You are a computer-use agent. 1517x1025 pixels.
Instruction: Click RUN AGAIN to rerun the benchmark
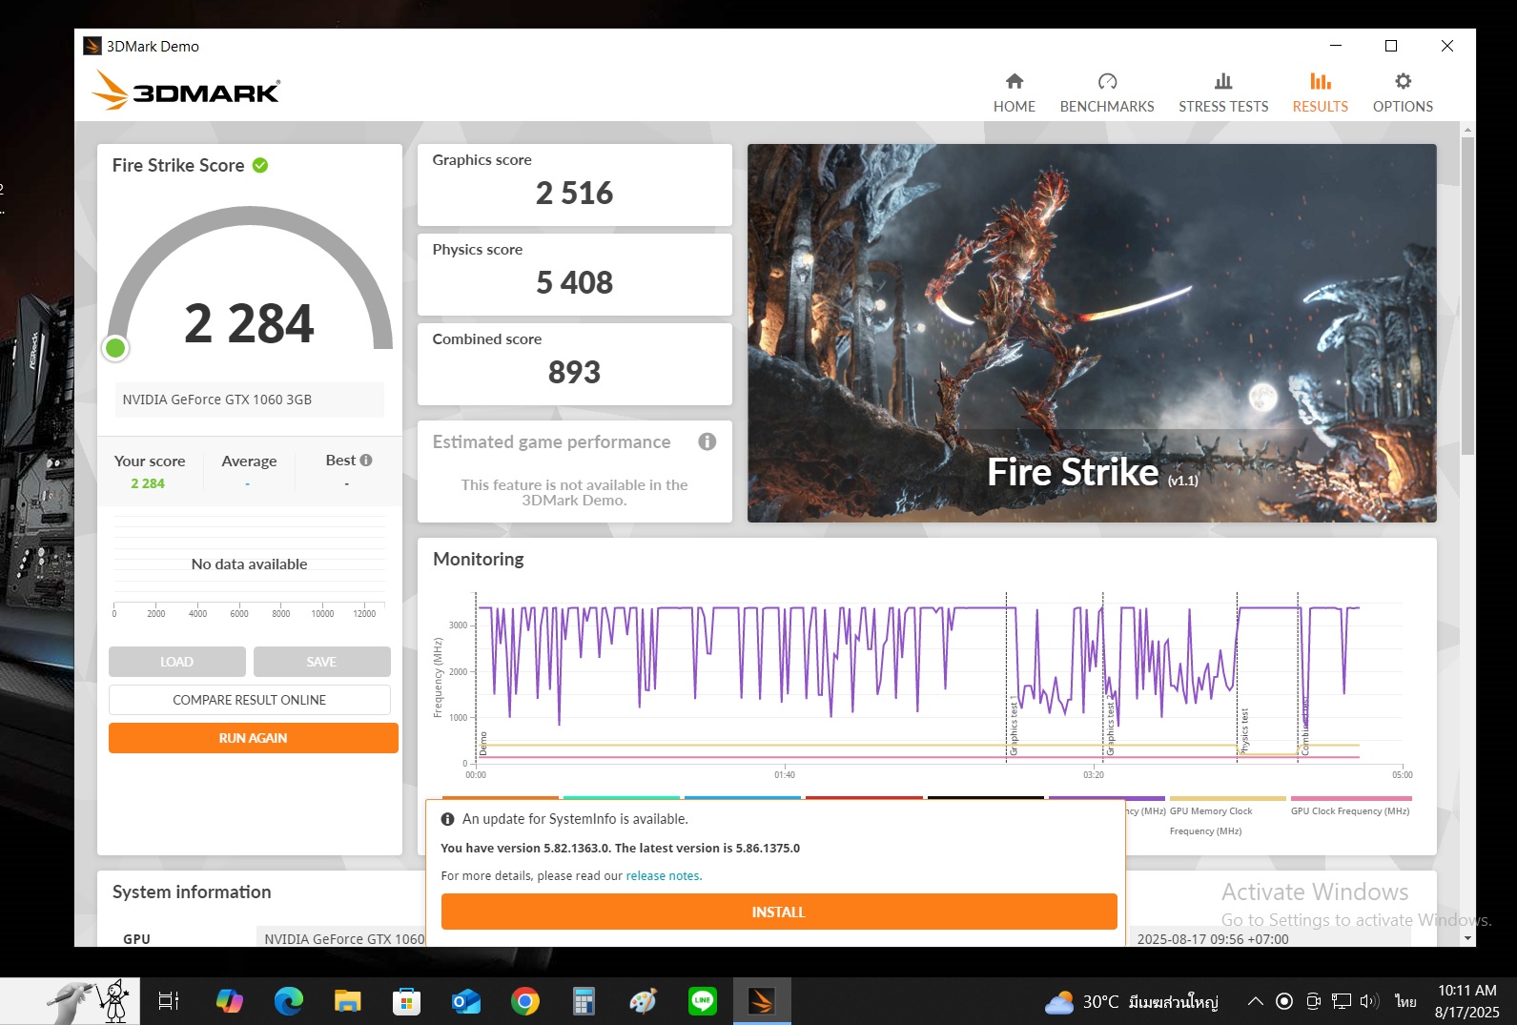pos(253,738)
